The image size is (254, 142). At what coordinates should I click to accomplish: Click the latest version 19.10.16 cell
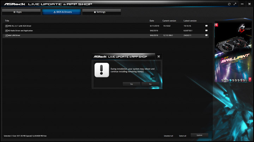click(x=187, y=26)
